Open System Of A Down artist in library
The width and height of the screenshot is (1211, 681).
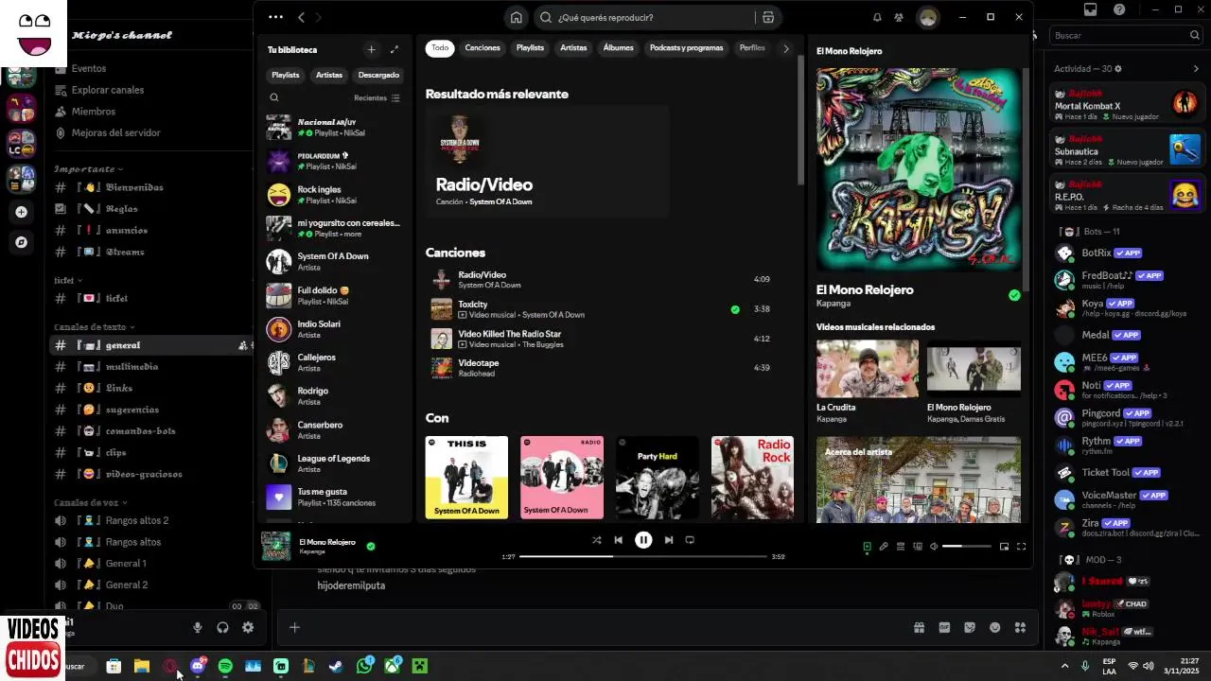(336, 261)
